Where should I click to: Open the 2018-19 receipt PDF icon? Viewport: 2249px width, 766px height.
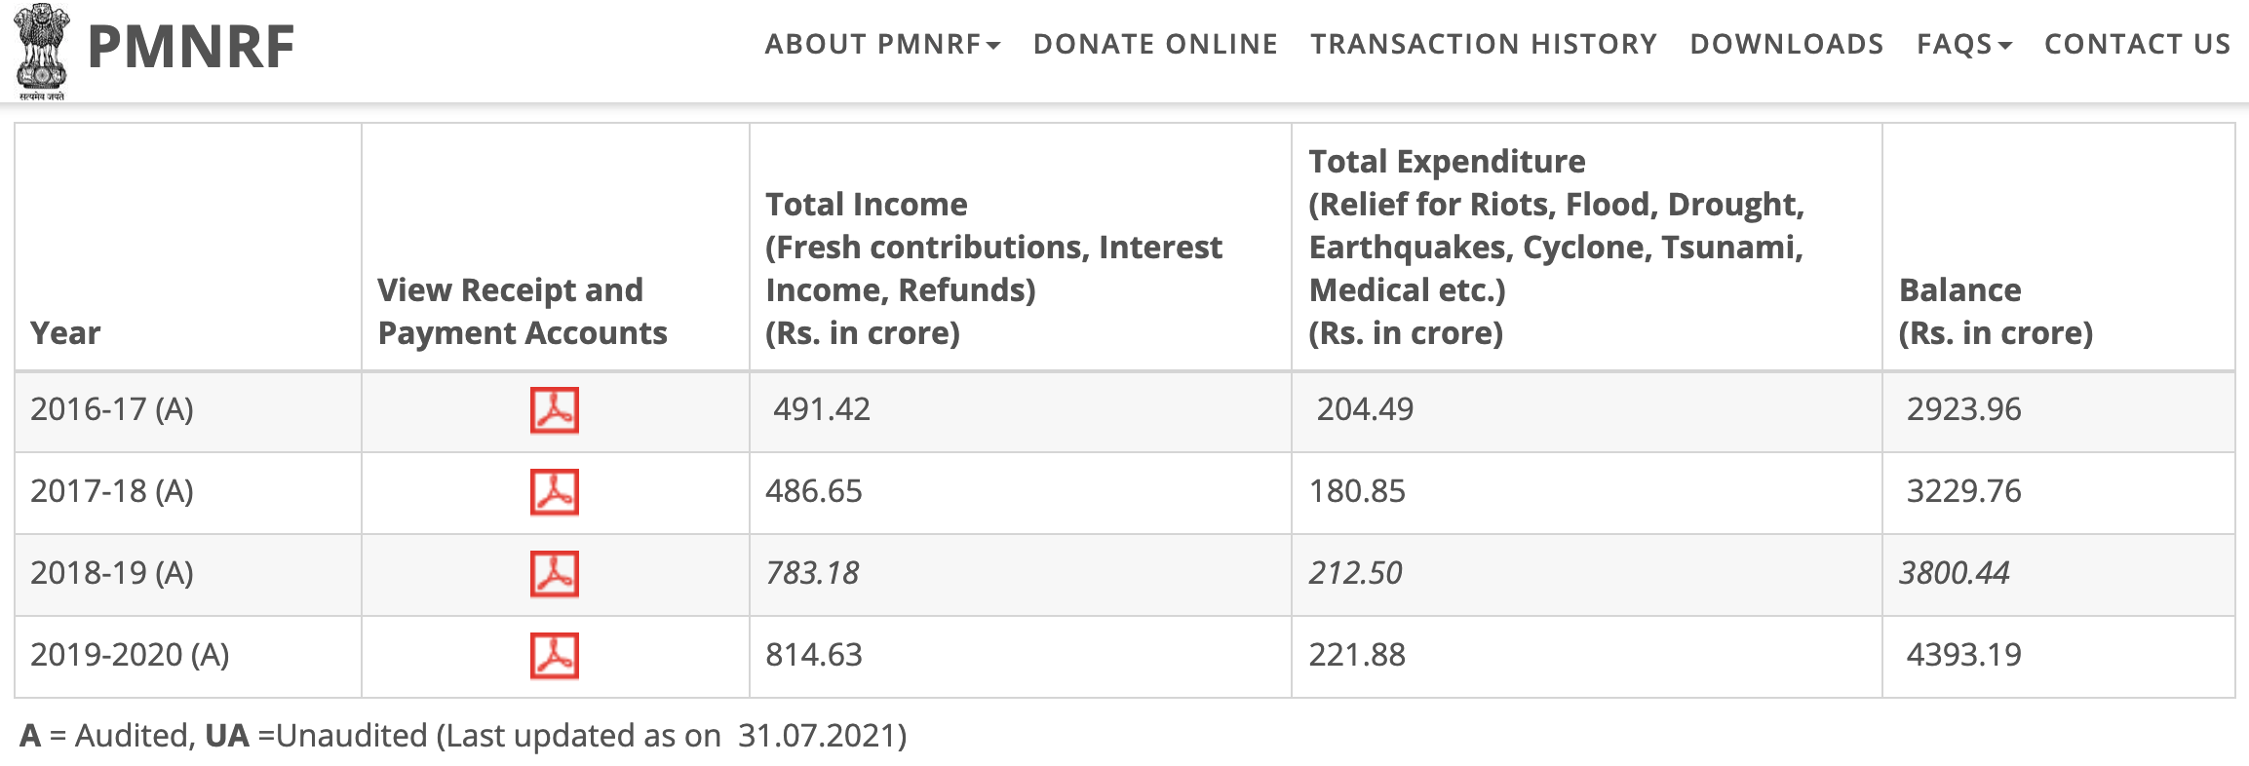[x=554, y=574]
